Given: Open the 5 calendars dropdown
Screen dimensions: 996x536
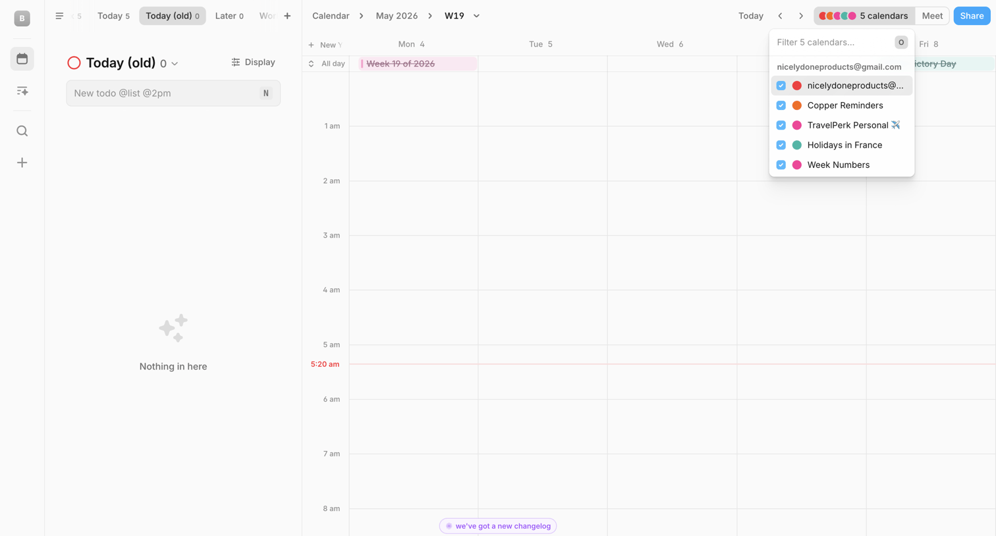Looking at the screenshot, I should tap(864, 16).
